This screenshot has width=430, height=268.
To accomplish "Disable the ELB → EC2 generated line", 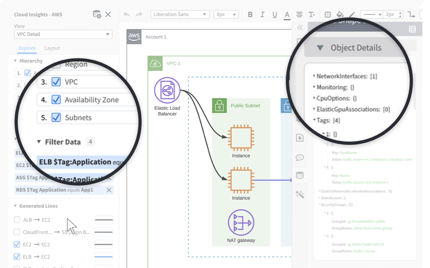I will [17, 257].
